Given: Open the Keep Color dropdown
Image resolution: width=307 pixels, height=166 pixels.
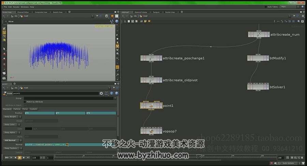Looking at the screenshot, I should point(12,124).
